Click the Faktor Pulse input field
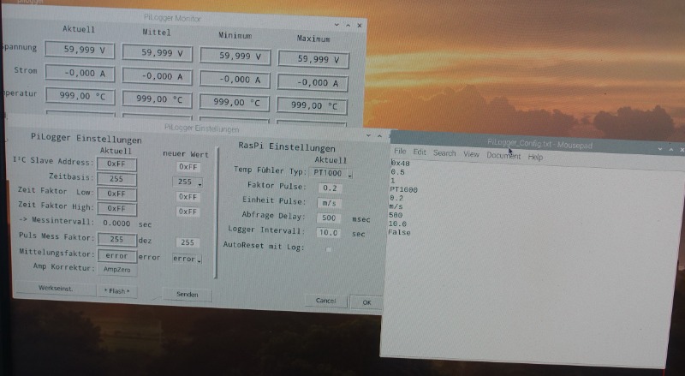The image size is (685, 376). tap(331, 188)
